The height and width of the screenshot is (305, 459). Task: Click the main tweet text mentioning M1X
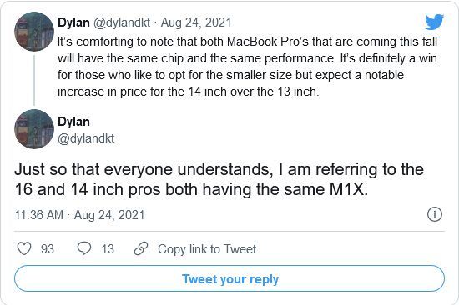219,179
